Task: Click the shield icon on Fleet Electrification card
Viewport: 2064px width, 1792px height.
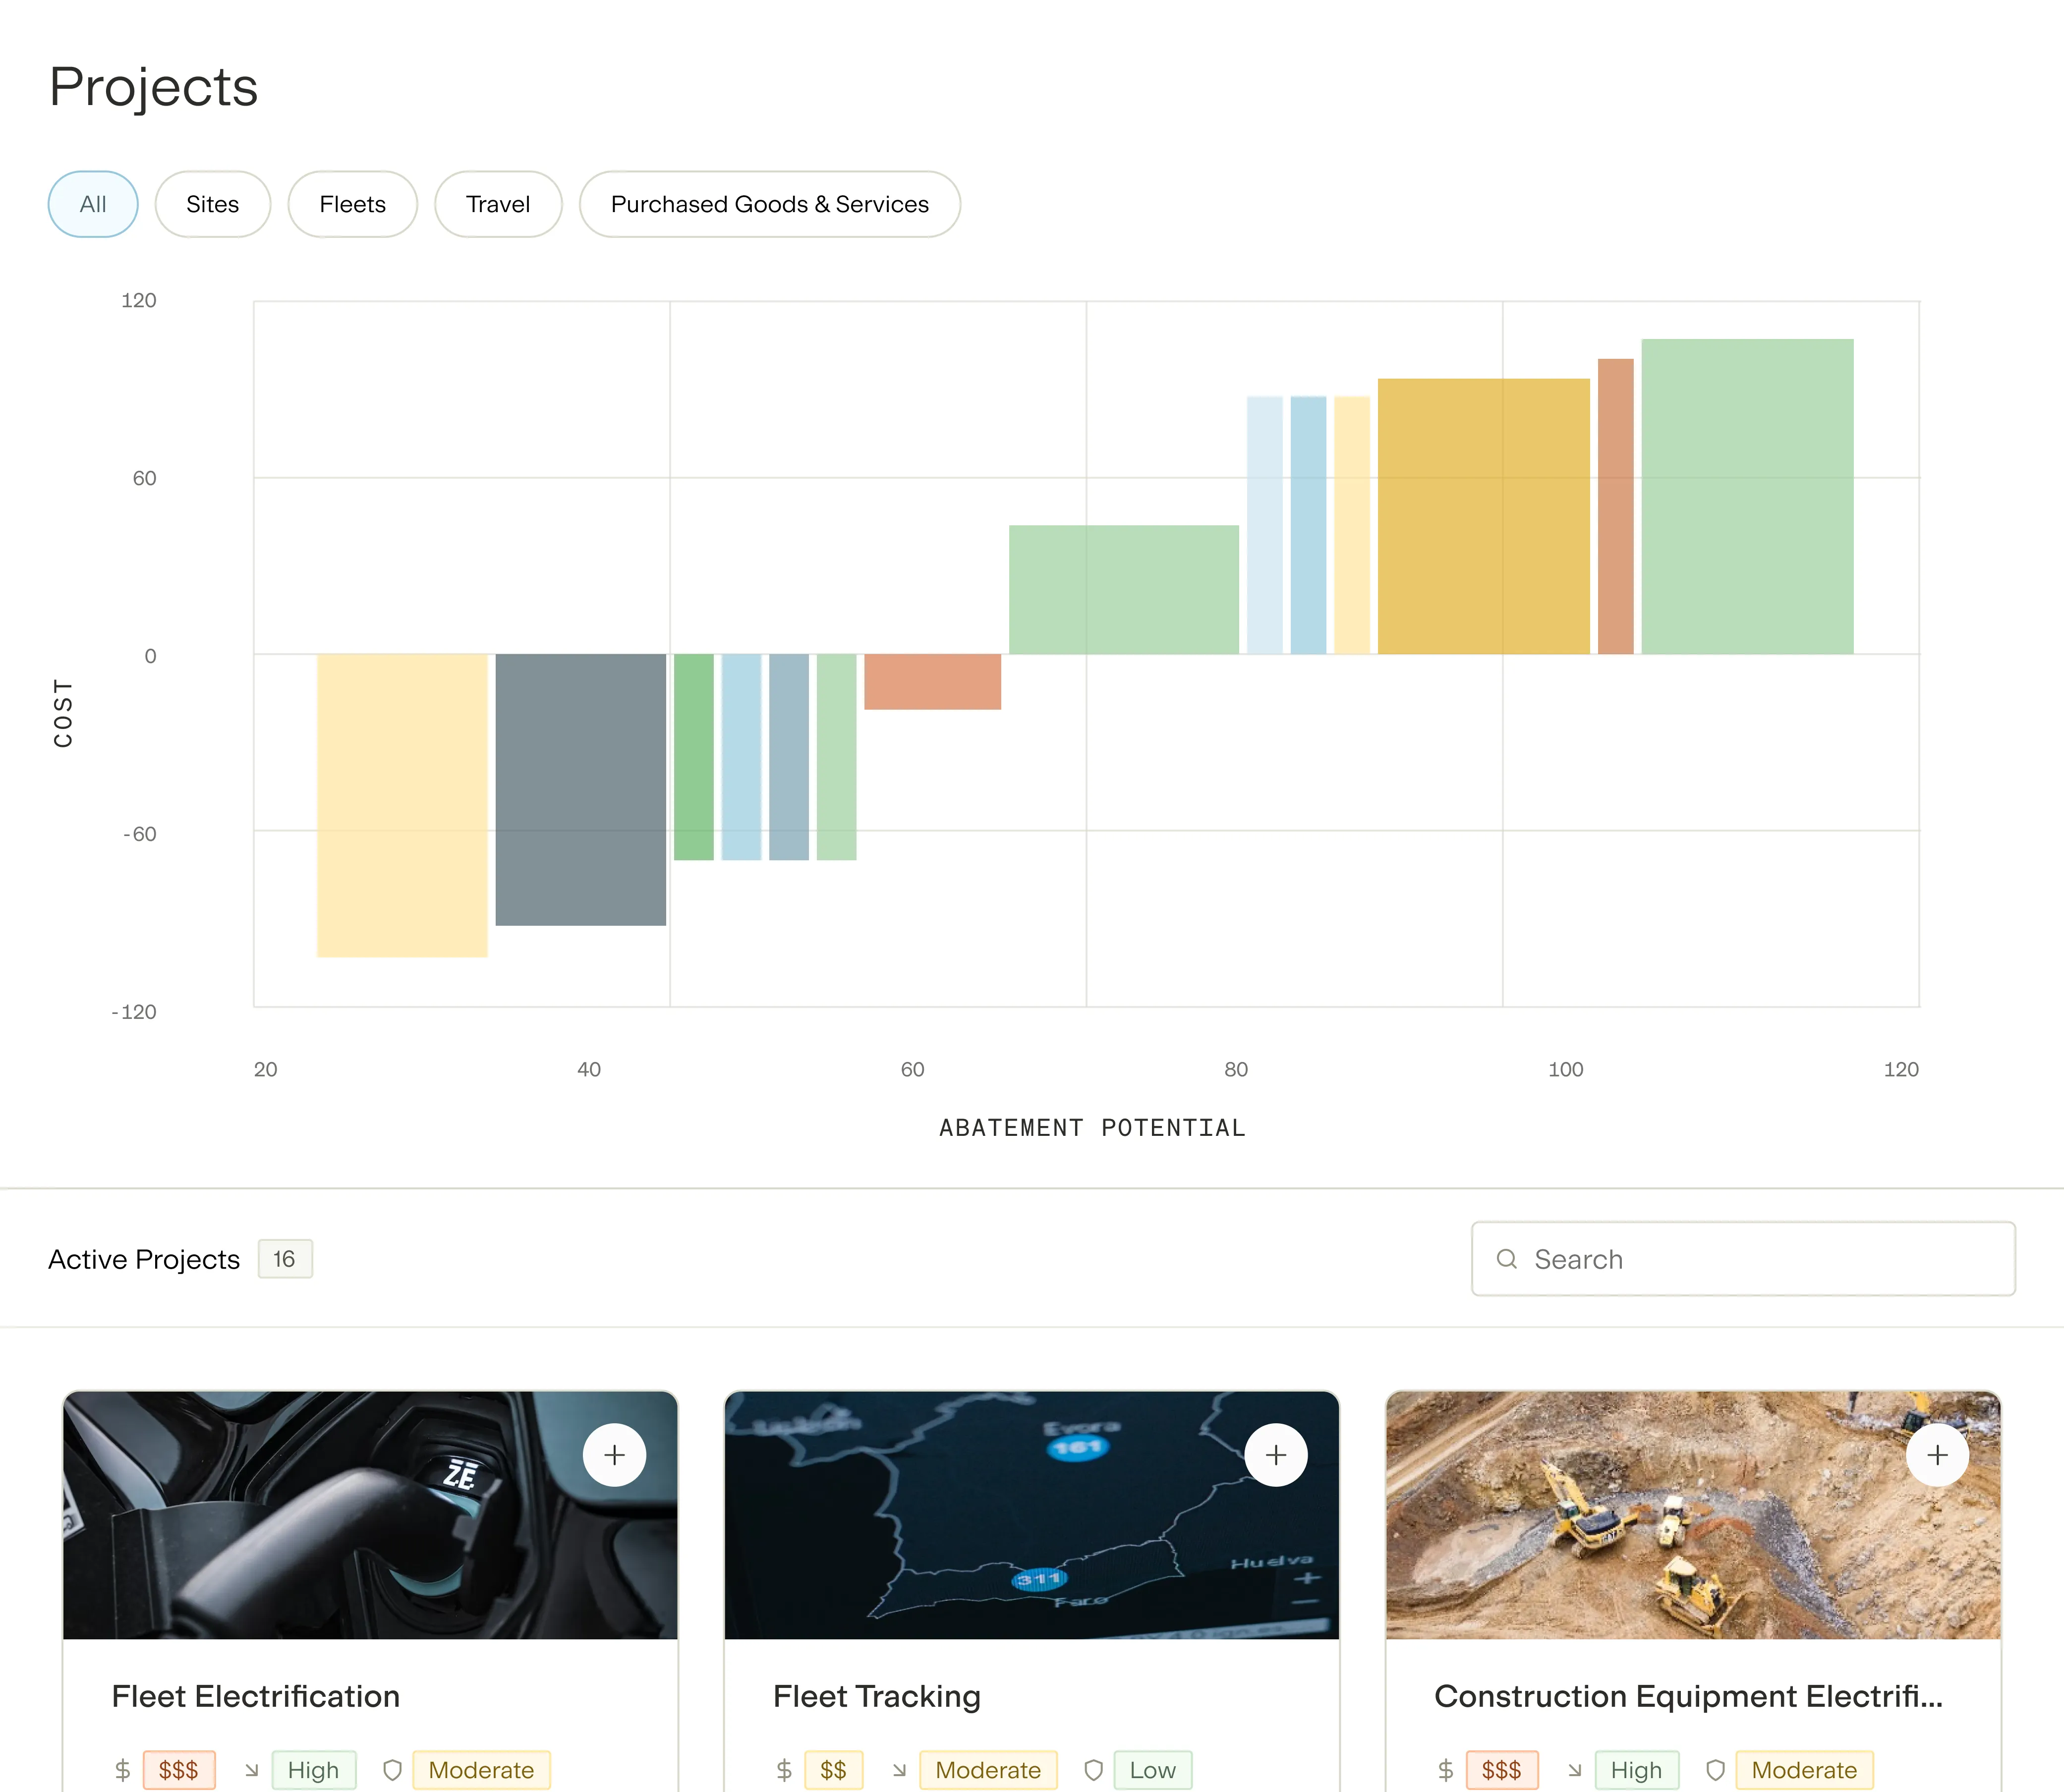Action: point(391,1770)
